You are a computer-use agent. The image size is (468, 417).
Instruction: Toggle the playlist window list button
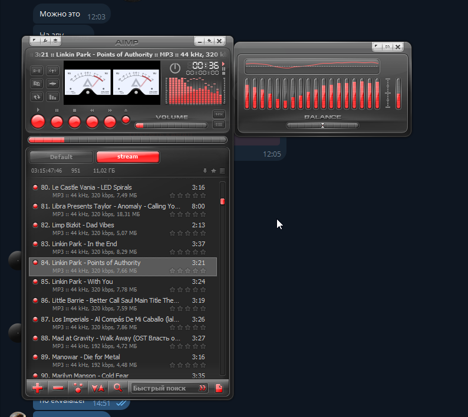219,124
